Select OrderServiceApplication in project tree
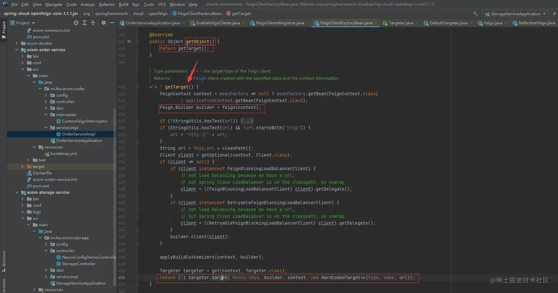Image resolution: width=558 pixels, height=293 pixels. tap(79, 141)
